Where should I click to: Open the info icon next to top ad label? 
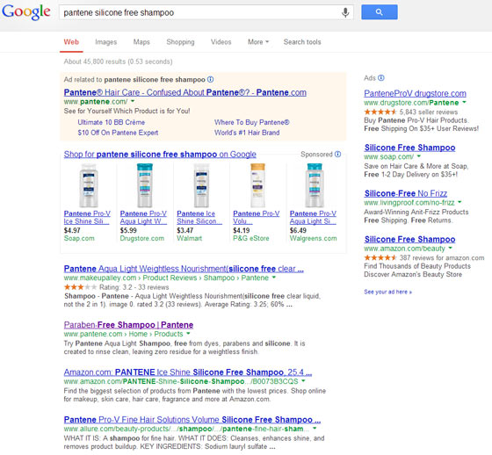(x=211, y=79)
